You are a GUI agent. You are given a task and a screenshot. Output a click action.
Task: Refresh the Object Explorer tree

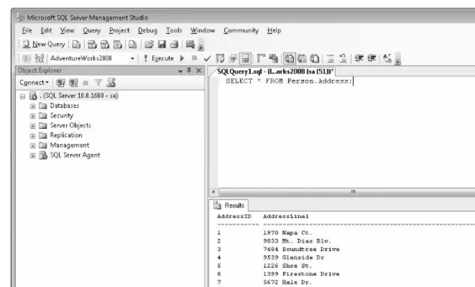point(111,83)
